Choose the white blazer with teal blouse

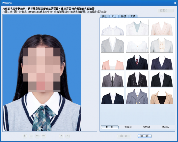[x=137, y=27]
